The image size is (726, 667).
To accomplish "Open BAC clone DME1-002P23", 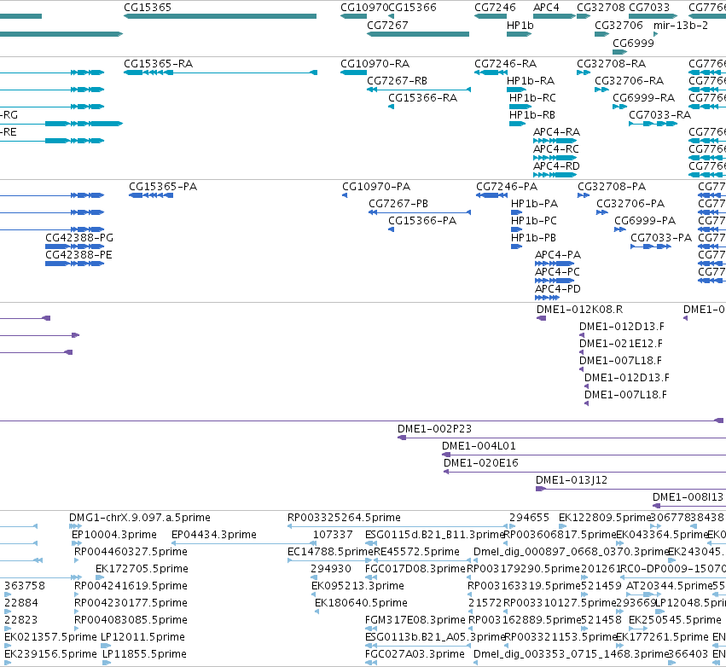I will tap(434, 429).
